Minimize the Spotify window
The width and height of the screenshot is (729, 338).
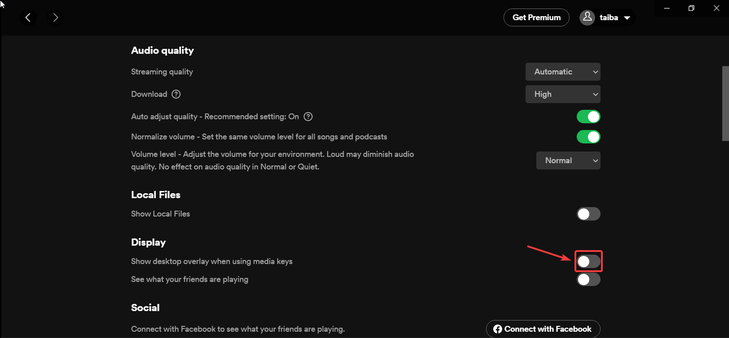667,8
